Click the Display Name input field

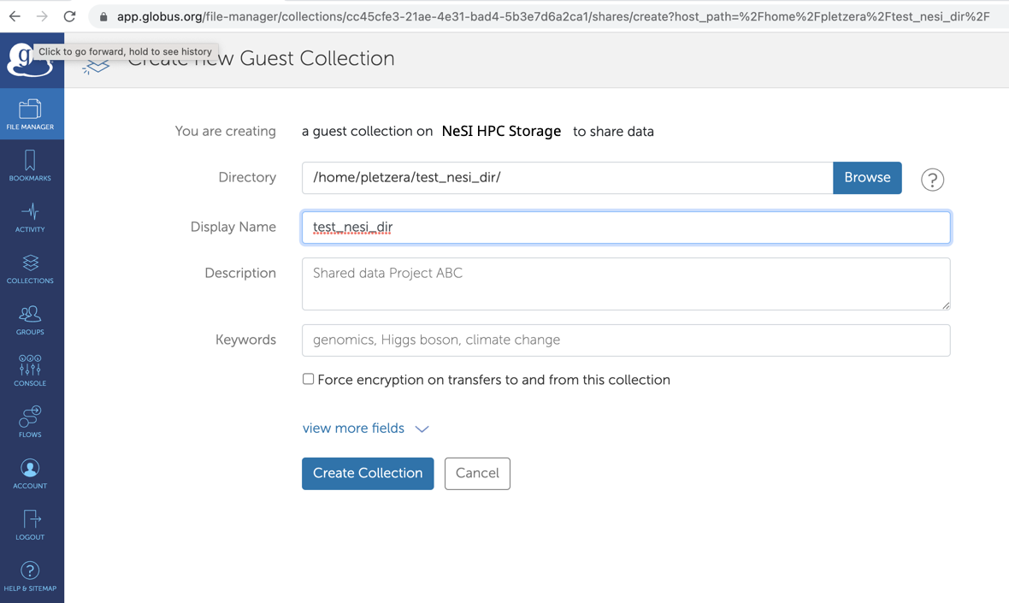[625, 228]
